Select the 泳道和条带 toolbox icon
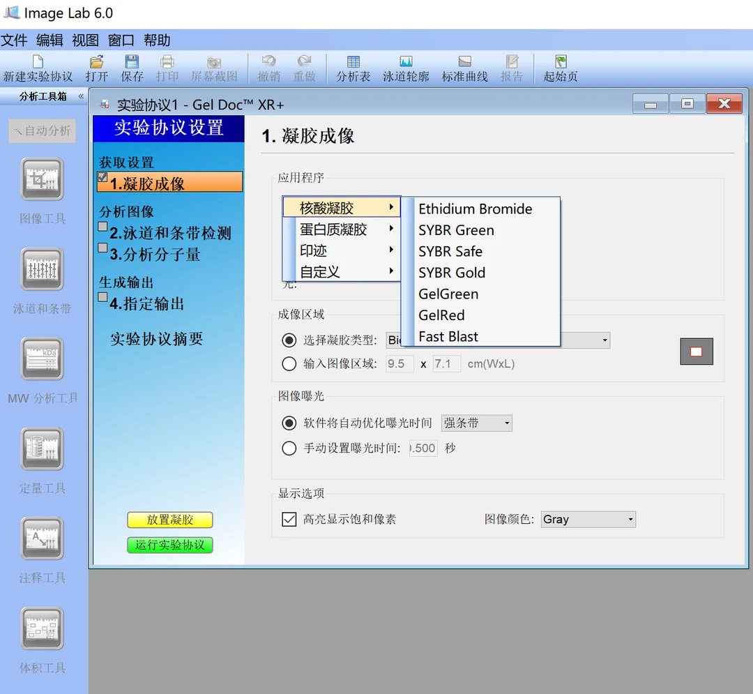Screen dimensions: 753x694 tap(43, 269)
